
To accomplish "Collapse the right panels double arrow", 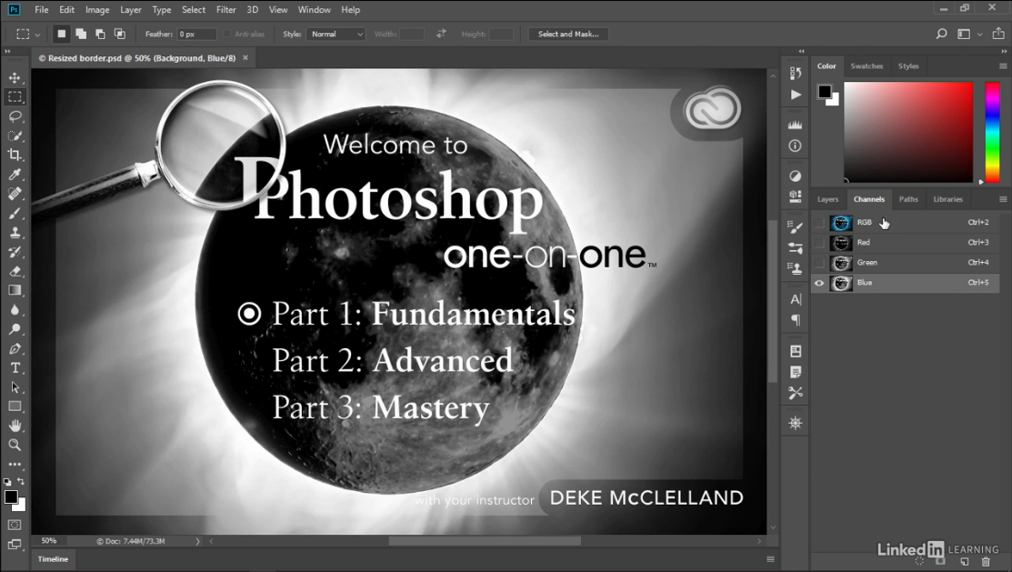I will [x=1004, y=51].
